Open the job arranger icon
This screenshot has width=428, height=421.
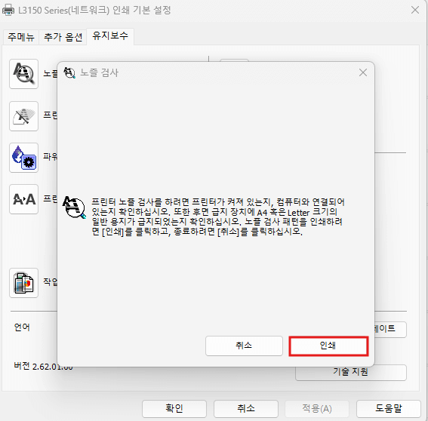(23, 283)
